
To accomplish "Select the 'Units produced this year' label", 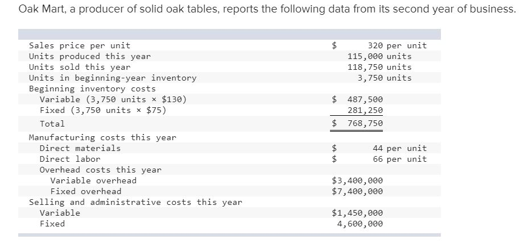I will [90, 56].
